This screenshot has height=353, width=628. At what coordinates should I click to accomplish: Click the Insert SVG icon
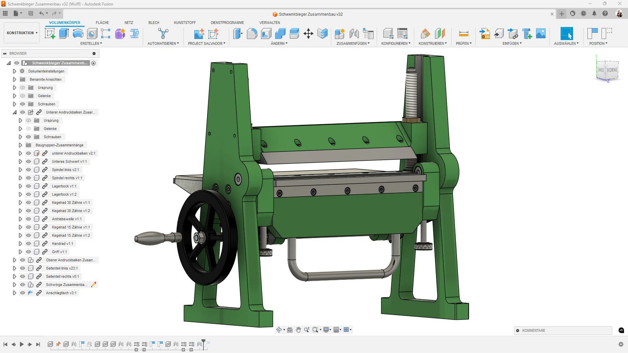pos(485,34)
